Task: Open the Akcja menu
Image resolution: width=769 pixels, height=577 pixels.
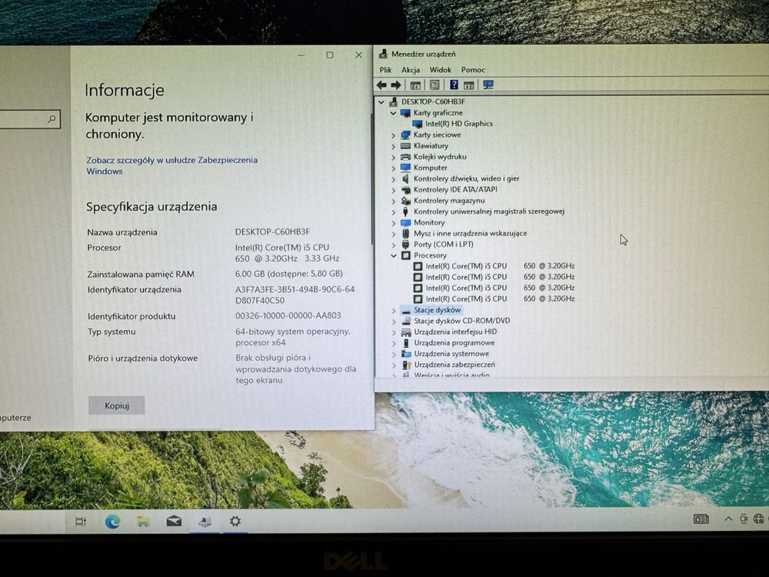Action: 411,70
